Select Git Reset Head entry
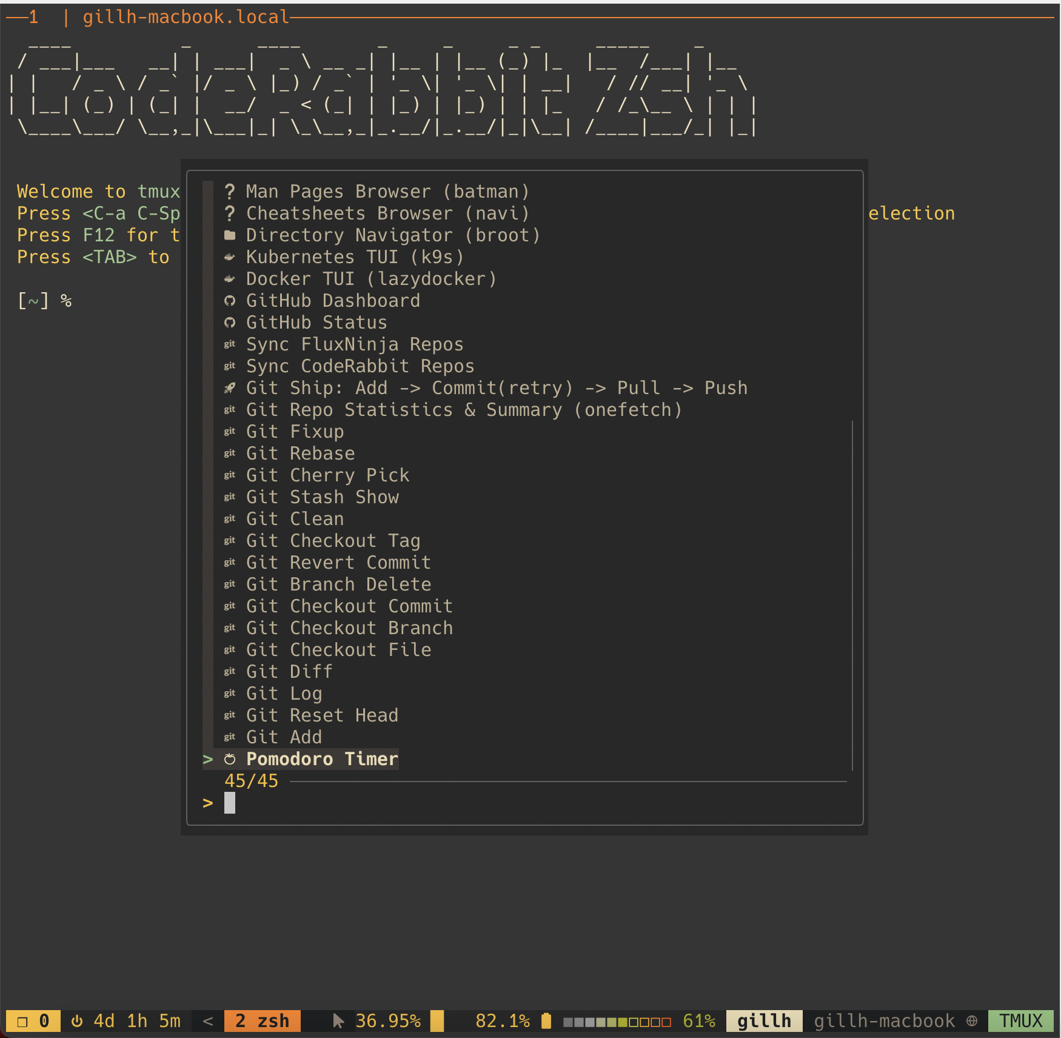The image size is (1061, 1038). 322,715
